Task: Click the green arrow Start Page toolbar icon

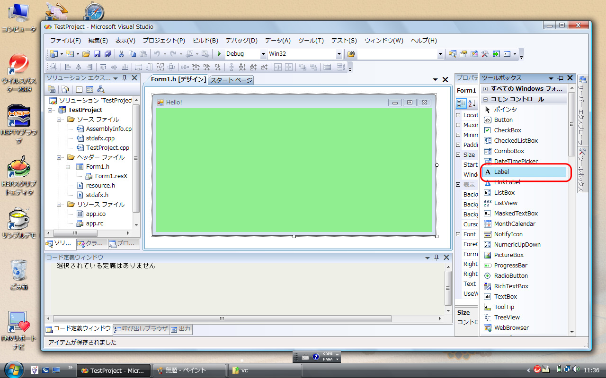Action: click(x=496, y=54)
